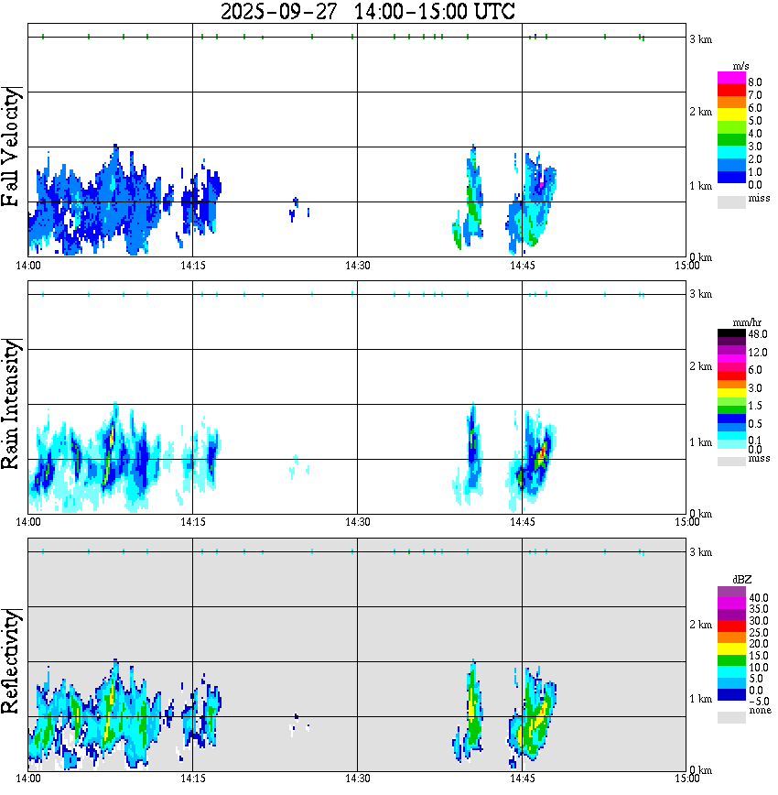Click the '1 km' label of Rain Intensity panel
Screen dimensions: 778x795
(x=701, y=442)
